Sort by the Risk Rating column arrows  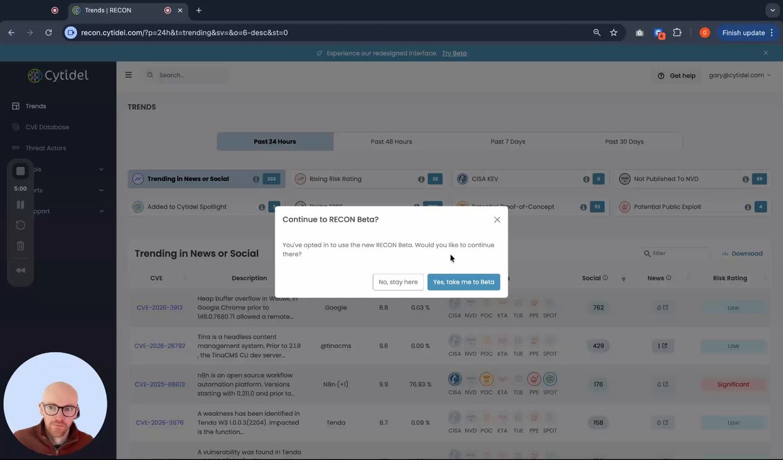click(x=764, y=278)
